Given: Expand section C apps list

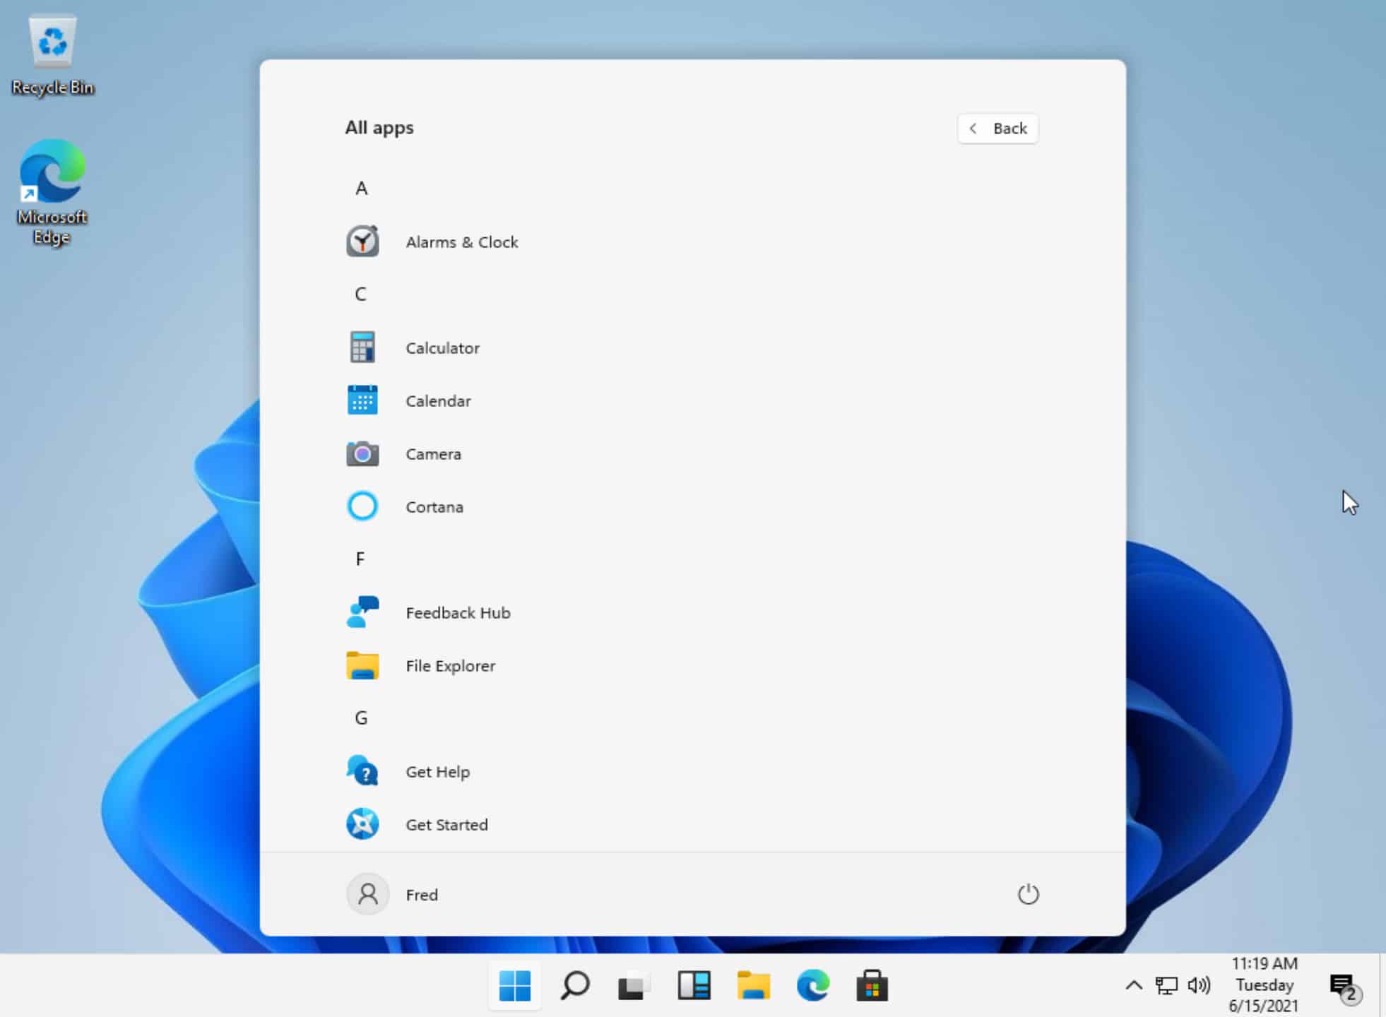Looking at the screenshot, I should click(360, 294).
